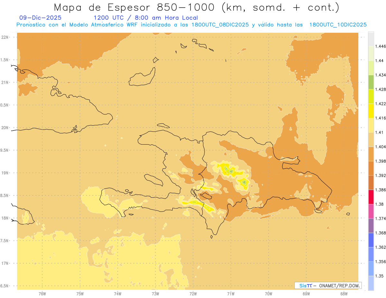
Task: Click the 75W longitude label
Action: coord(80,293)
